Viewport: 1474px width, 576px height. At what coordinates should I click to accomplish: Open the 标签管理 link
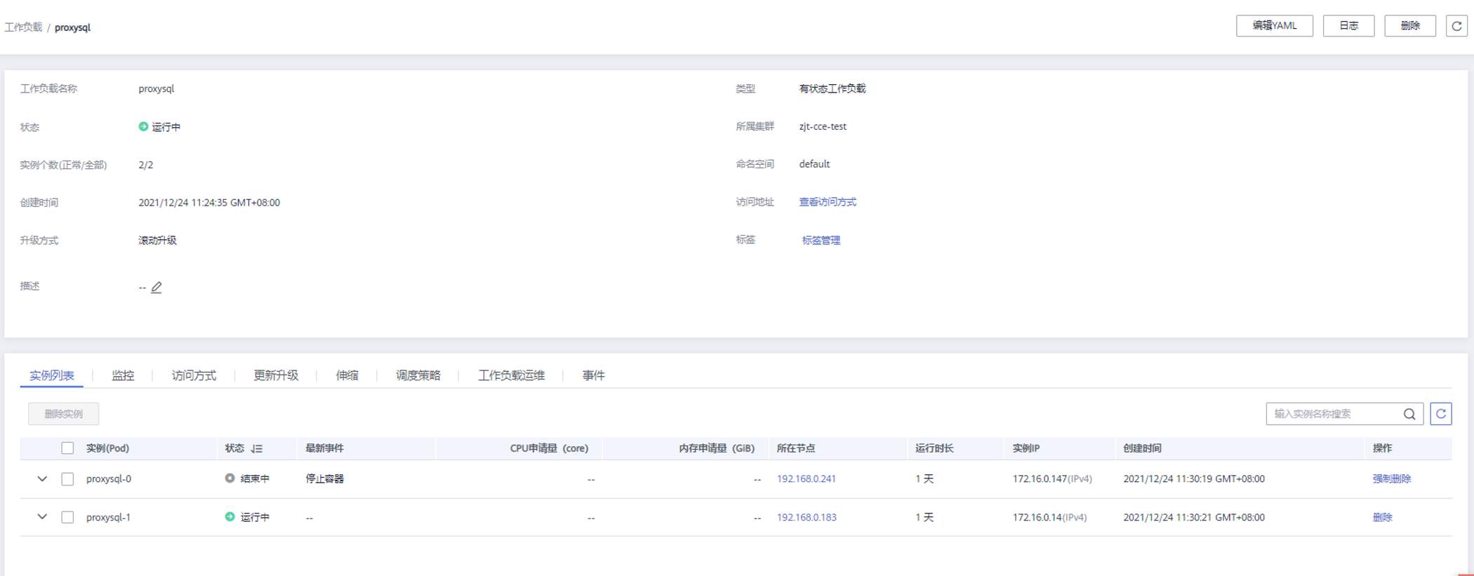821,240
